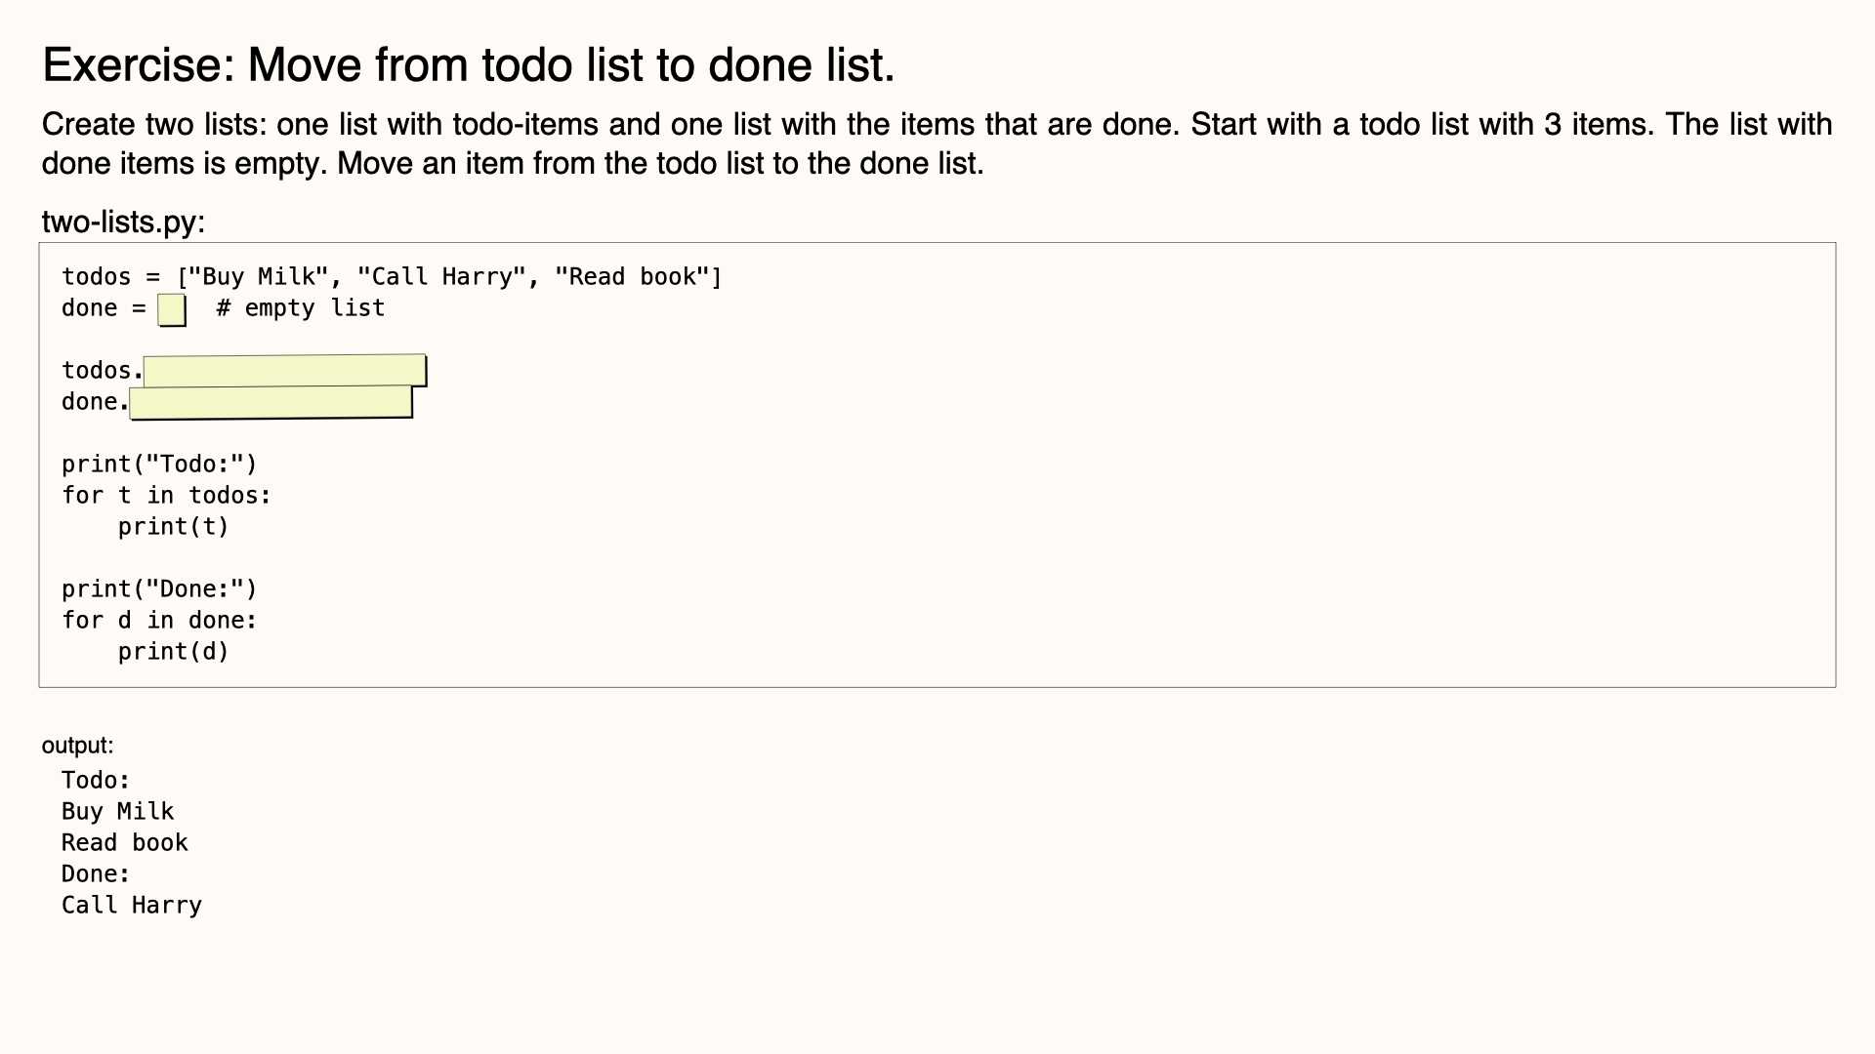Click the exercise description paragraph
Viewport: 1875px width, 1054px height.
[937, 143]
